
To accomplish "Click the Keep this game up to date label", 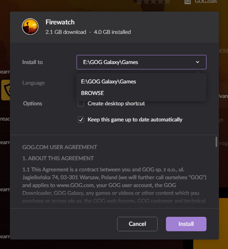I will click(135, 120).
